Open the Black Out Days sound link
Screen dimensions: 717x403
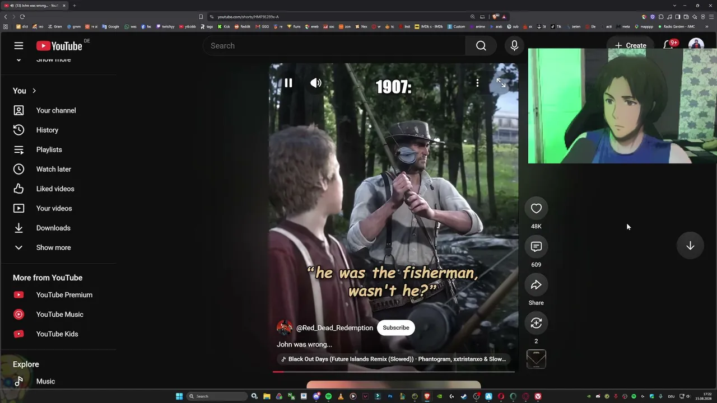[x=393, y=359]
